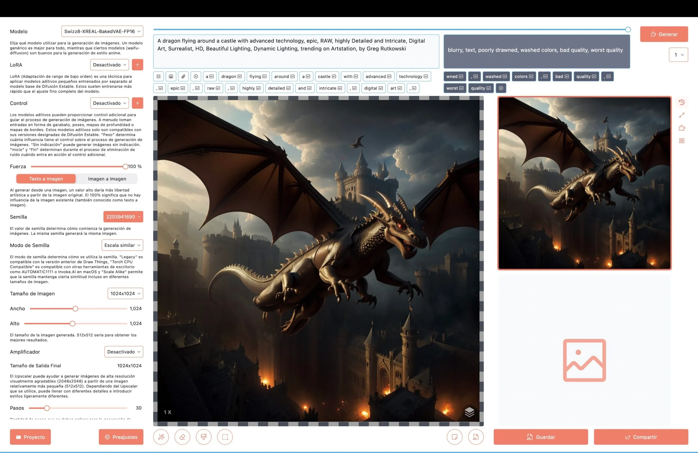Screen dimensions: 698x453
Task: Open the Proyecto menu
Action: [x=30, y=437]
